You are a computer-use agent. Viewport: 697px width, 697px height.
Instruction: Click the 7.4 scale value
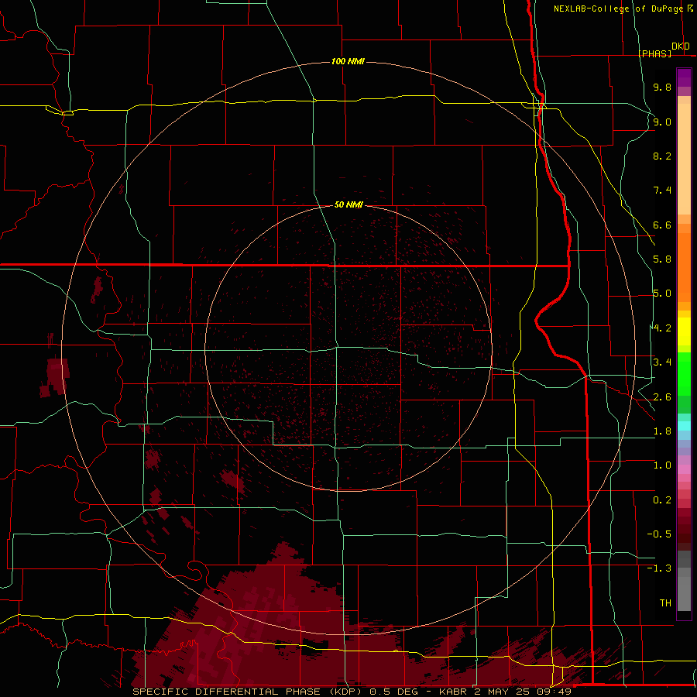pyautogui.click(x=662, y=191)
